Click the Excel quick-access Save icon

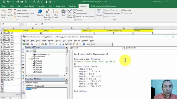pyautogui.click(x=4, y=2)
